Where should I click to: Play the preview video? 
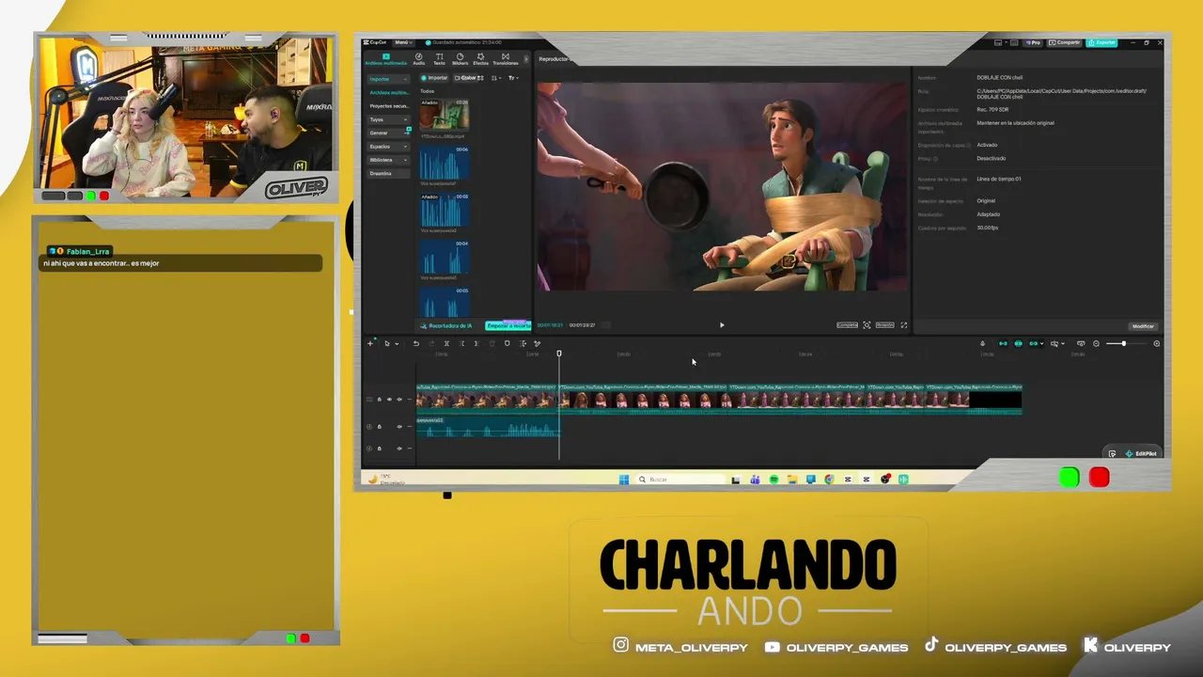[x=722, y=325]
